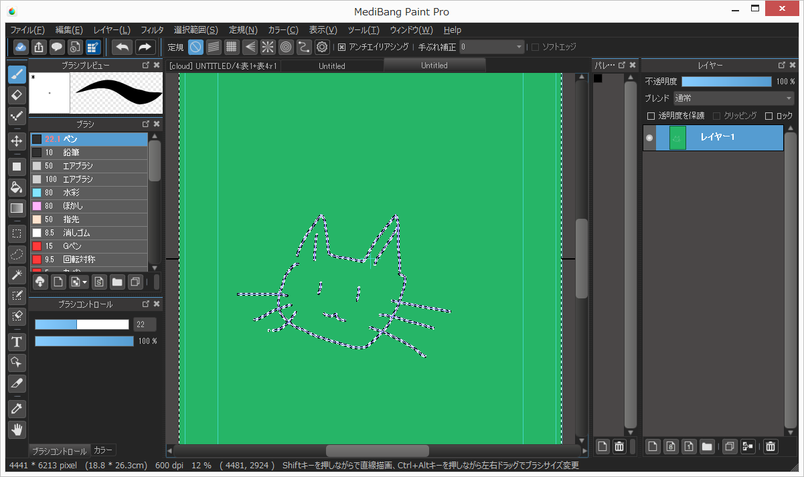Turn off the snap ruler (off icon)
Screen dimensions: 804x477
click(195, 47)
